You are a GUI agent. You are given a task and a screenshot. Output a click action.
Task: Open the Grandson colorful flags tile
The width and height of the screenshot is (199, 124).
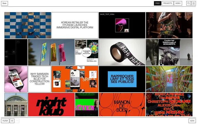coord(51,52)
